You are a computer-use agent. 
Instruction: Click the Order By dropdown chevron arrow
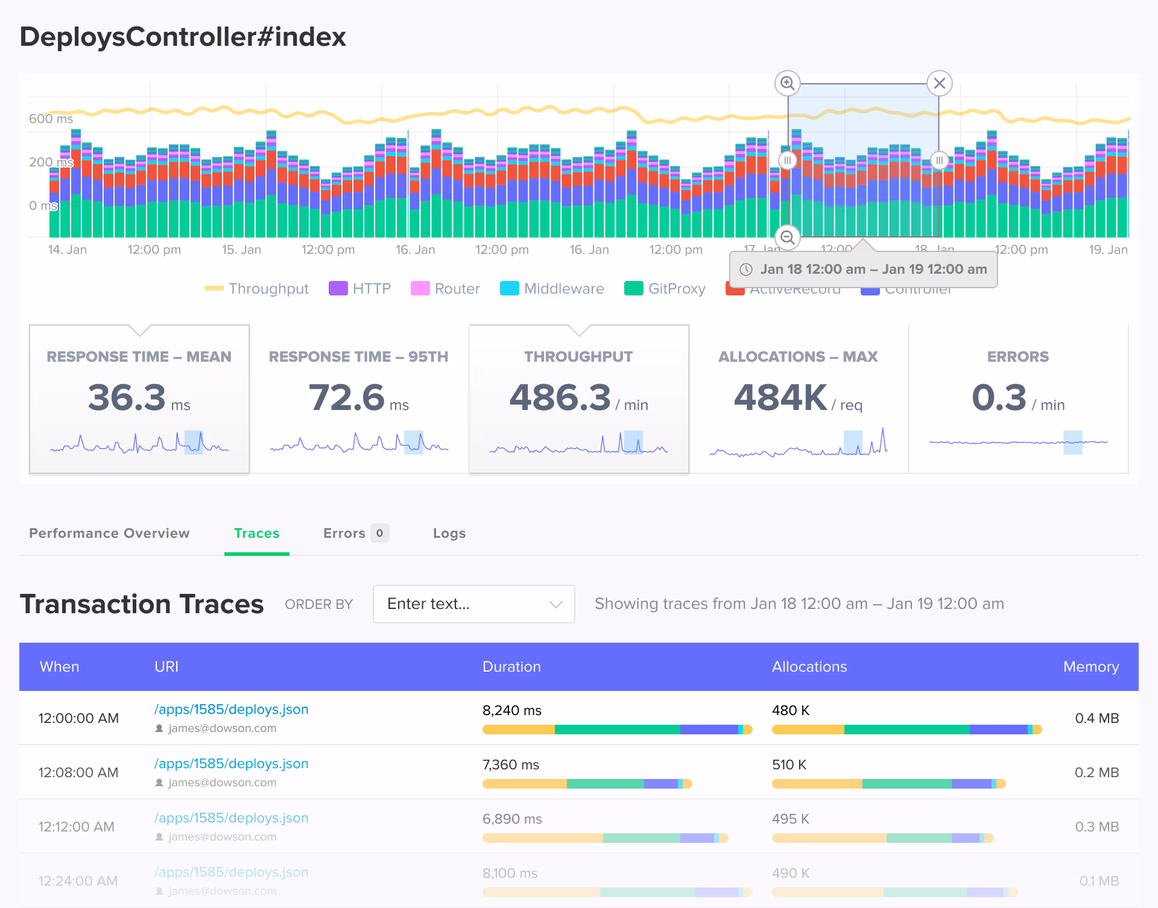point(555,604)
